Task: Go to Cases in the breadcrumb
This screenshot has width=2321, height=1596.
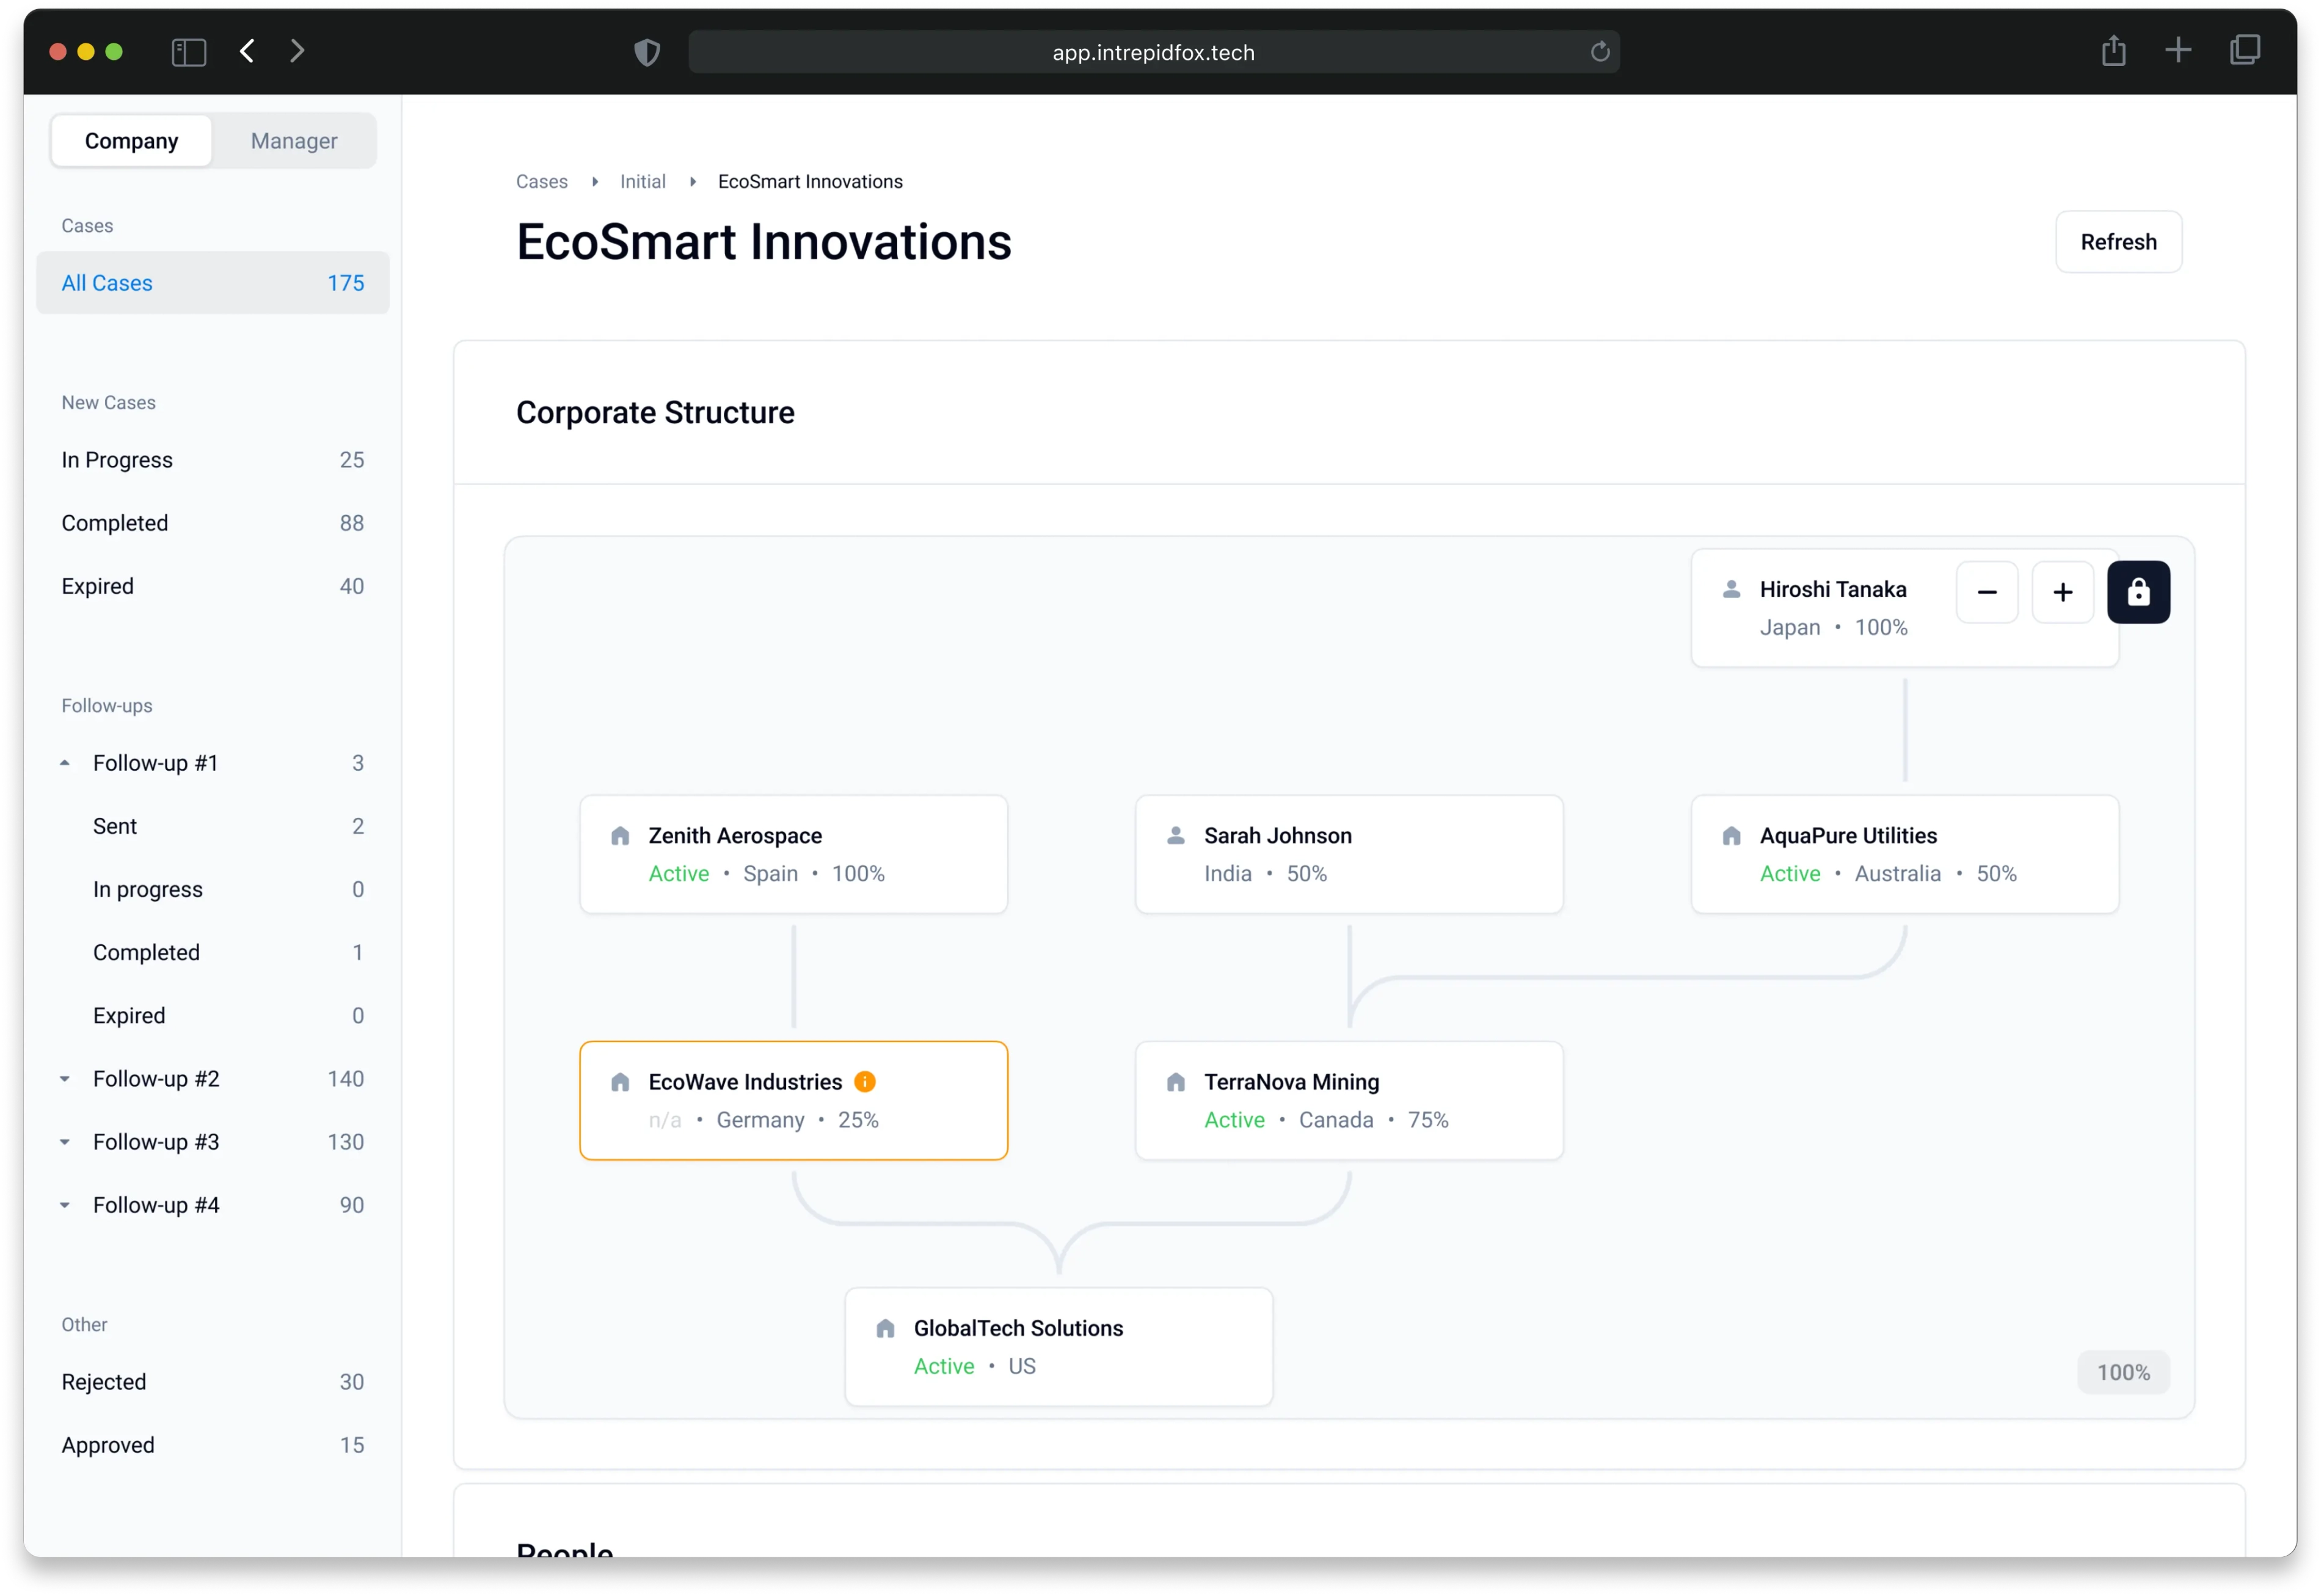Action: click(x=541, y=181)
